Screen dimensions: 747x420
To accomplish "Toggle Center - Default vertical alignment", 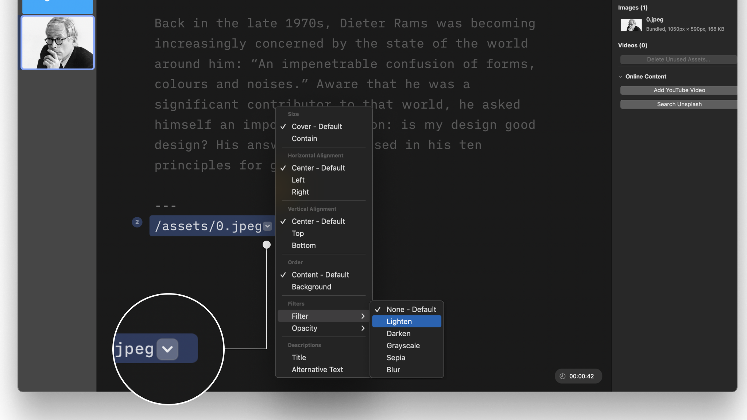I will (318, 222).
